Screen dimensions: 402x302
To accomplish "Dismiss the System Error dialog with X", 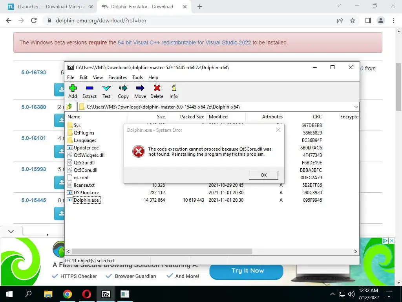I will (278, 130).
